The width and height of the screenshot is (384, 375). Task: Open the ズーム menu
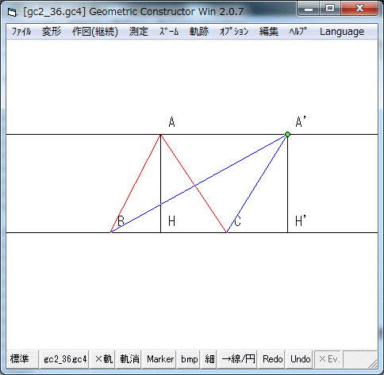169,32
